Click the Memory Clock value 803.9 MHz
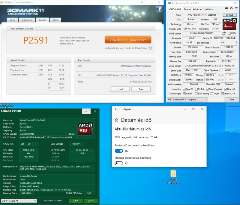The width and height of the screenshot is (240, 205). coord(26,193)
